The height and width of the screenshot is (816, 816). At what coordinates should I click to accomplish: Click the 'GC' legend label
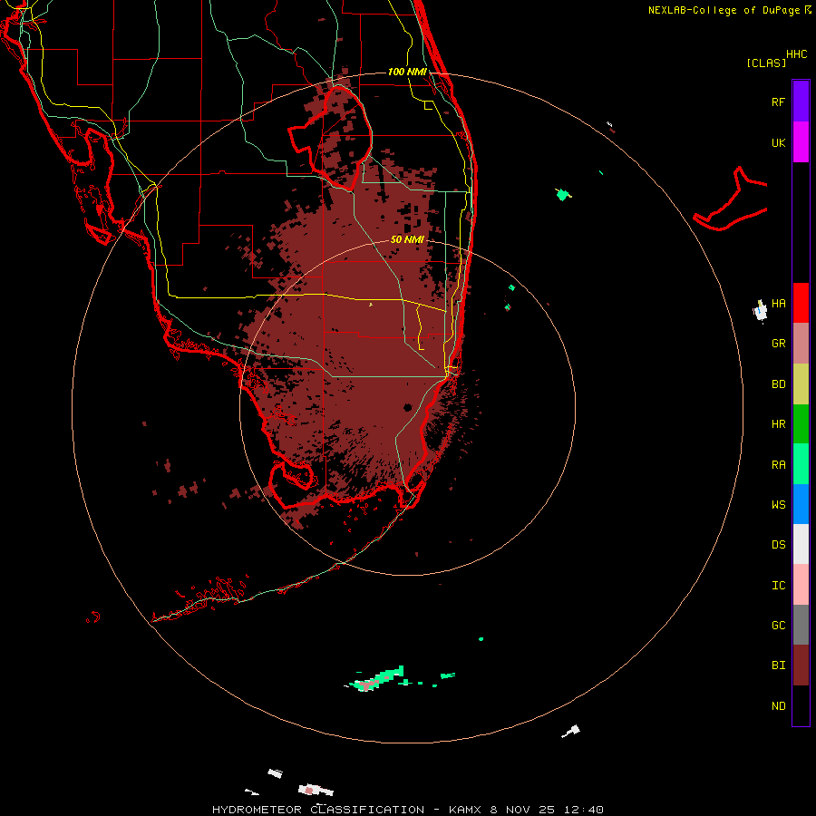(x=778, y=625)
